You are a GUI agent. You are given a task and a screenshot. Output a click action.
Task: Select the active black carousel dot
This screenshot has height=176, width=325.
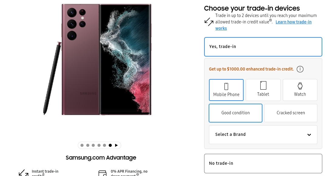coord(110,145)
